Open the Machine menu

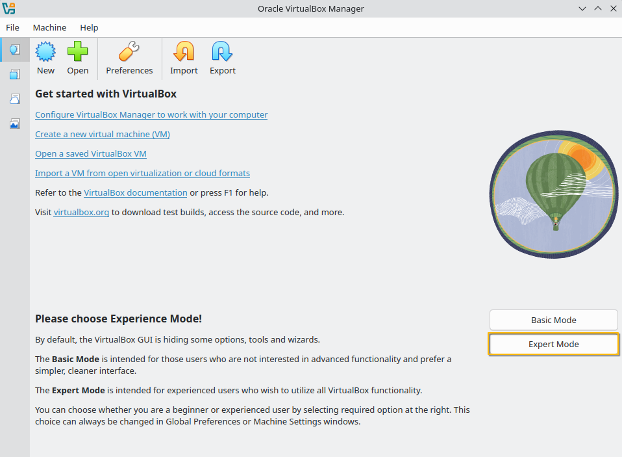point(49,27)
